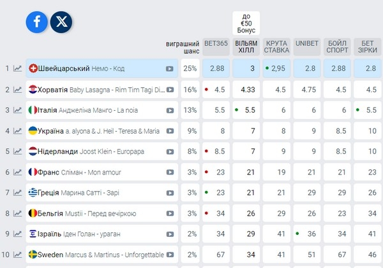Open trend chart icon for Netherlands row

(x=17, y=152)
